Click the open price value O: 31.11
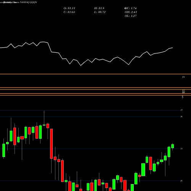The width and height of the screenshot is (191, 191). (x=70, y=8)
